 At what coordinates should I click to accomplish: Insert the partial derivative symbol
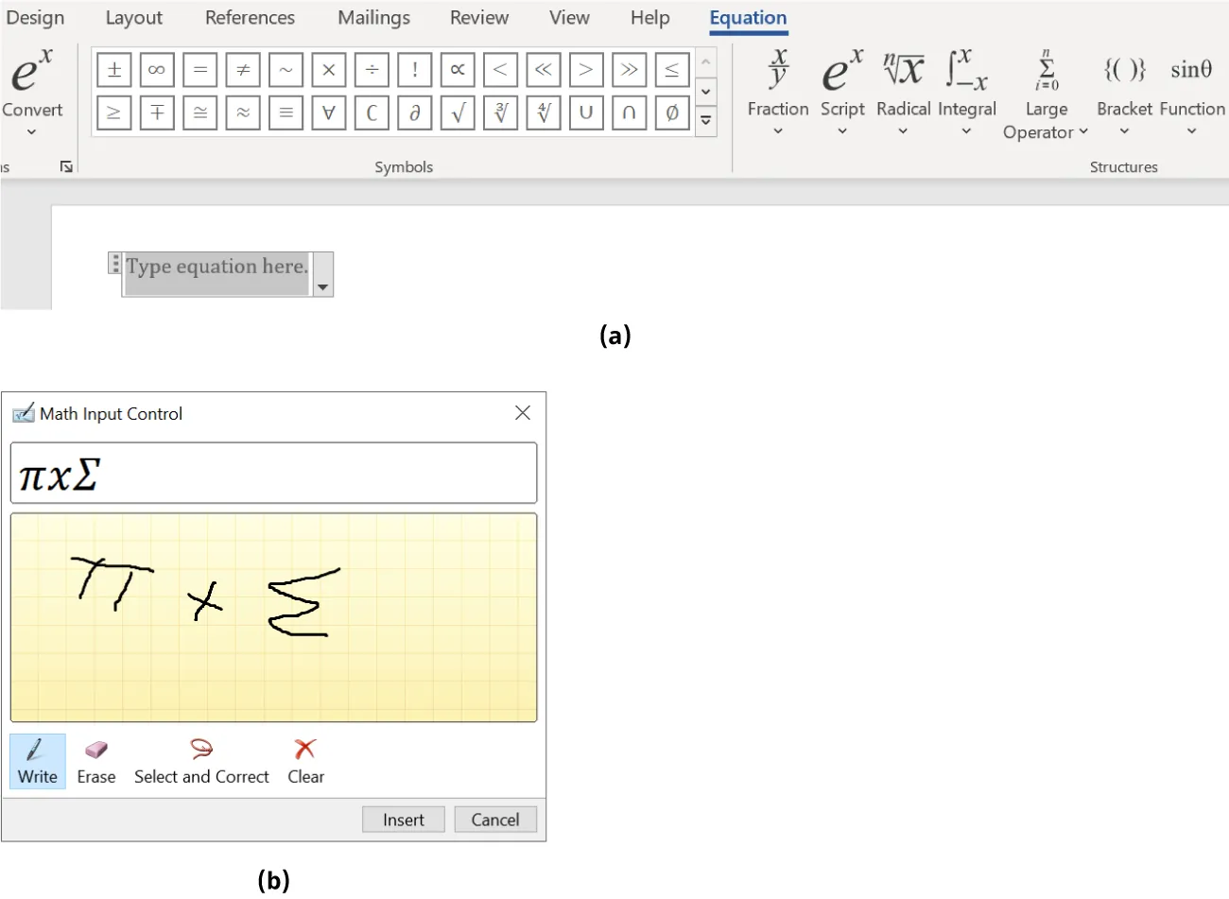pyautogui.click(x=414, y=112)
